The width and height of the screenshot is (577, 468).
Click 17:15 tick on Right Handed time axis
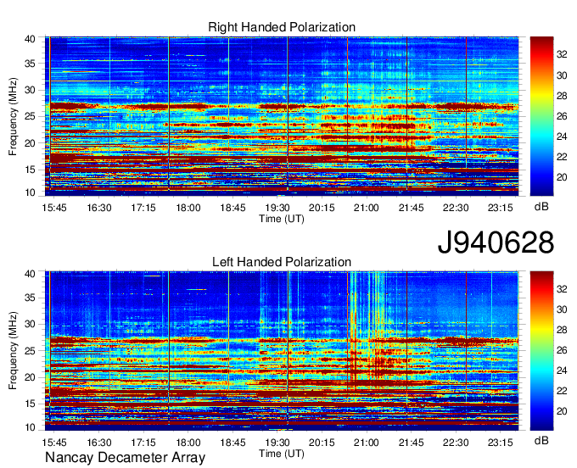point(143,208)
